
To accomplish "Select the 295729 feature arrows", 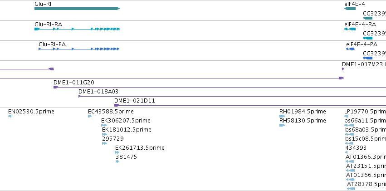I will coord(104,143).
